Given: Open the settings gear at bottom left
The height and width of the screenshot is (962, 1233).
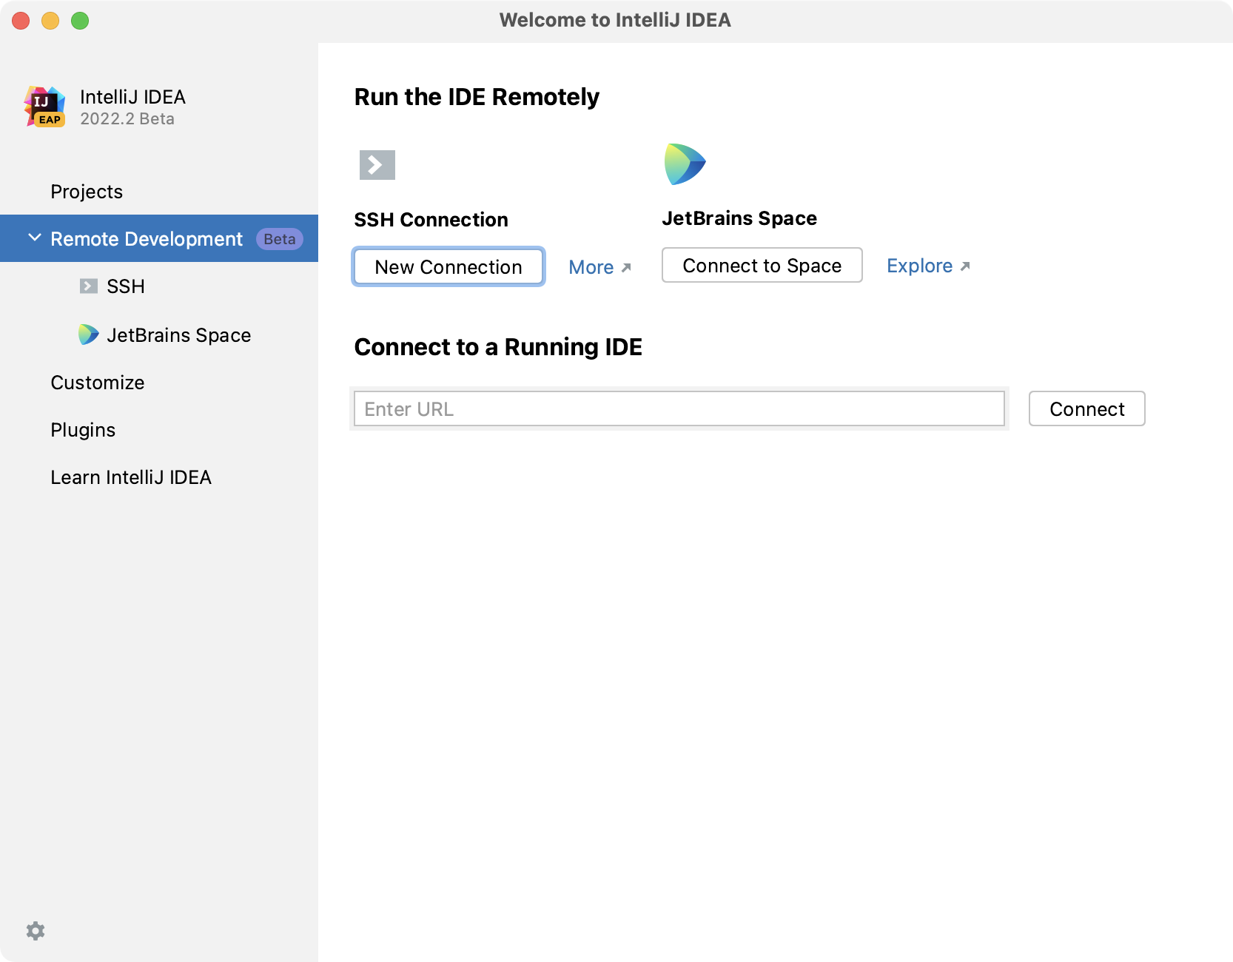Looking at the screenshot, I should tap(36, 931).
